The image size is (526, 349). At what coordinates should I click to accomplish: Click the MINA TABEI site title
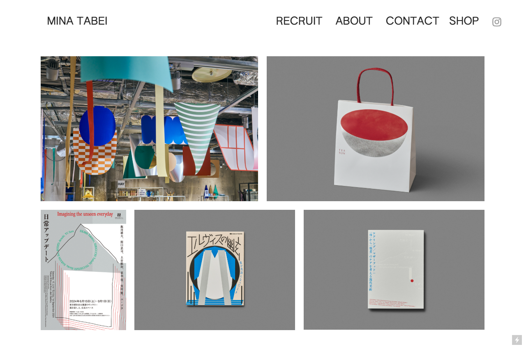pos(77,21)
